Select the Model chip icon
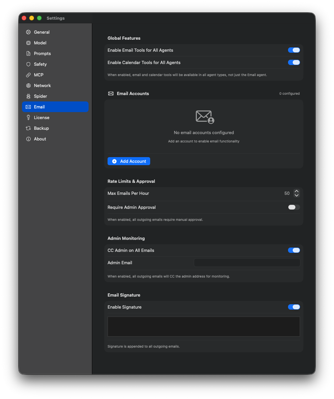 pyautogui.click(x=29, y=43)
